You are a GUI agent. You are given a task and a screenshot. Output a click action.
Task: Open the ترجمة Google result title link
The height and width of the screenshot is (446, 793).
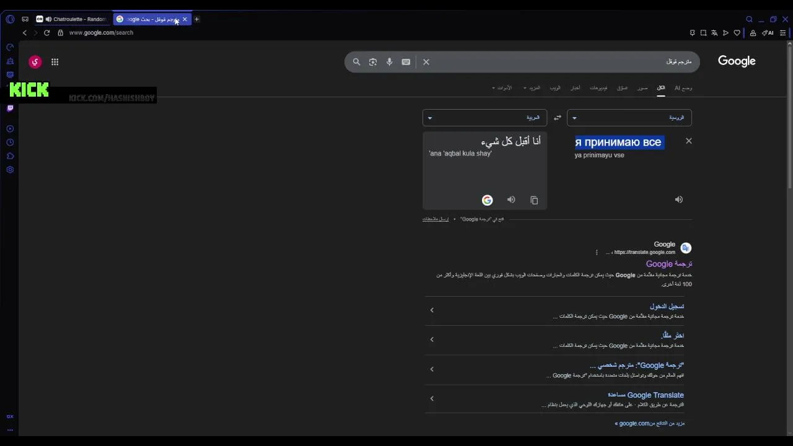(x=669, y=264)
